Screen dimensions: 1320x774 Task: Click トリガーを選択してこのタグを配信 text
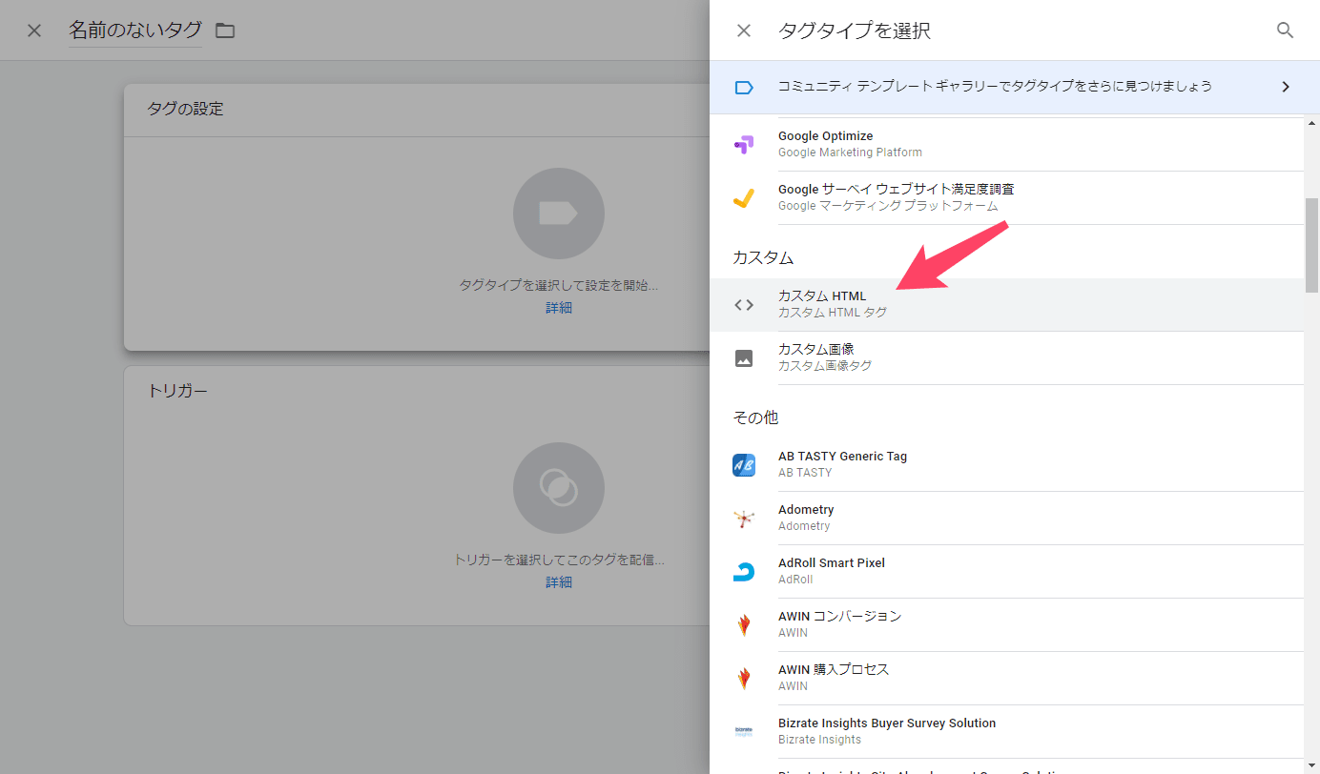[559, 560]
